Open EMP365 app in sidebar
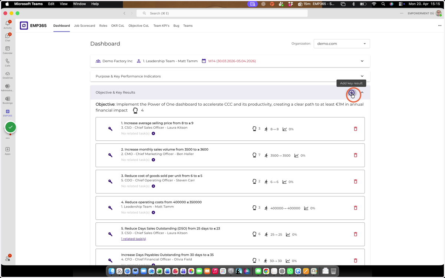 pyautogui.click(x=7, y=113)
